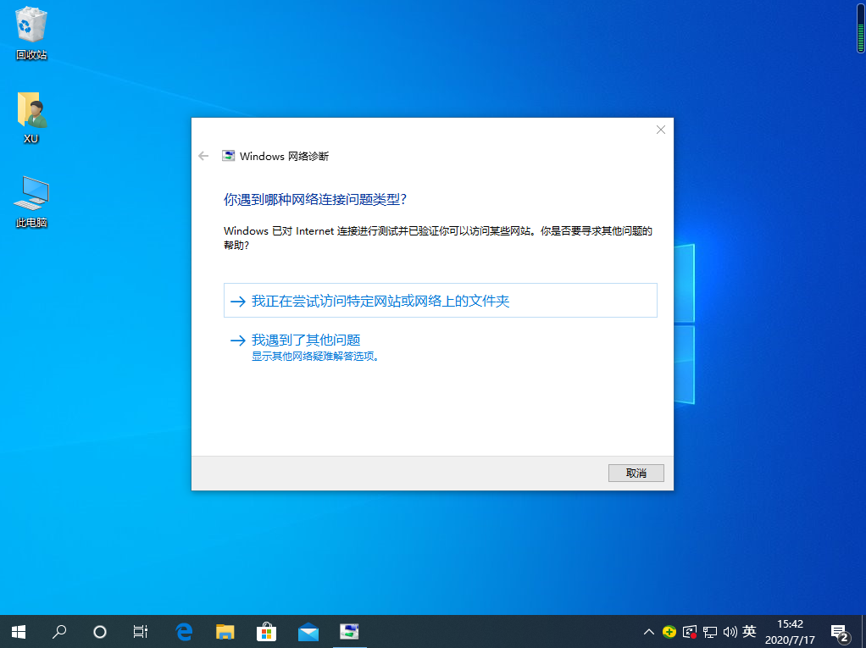Open the volume slider via the speaker icon

click(729, 631)
